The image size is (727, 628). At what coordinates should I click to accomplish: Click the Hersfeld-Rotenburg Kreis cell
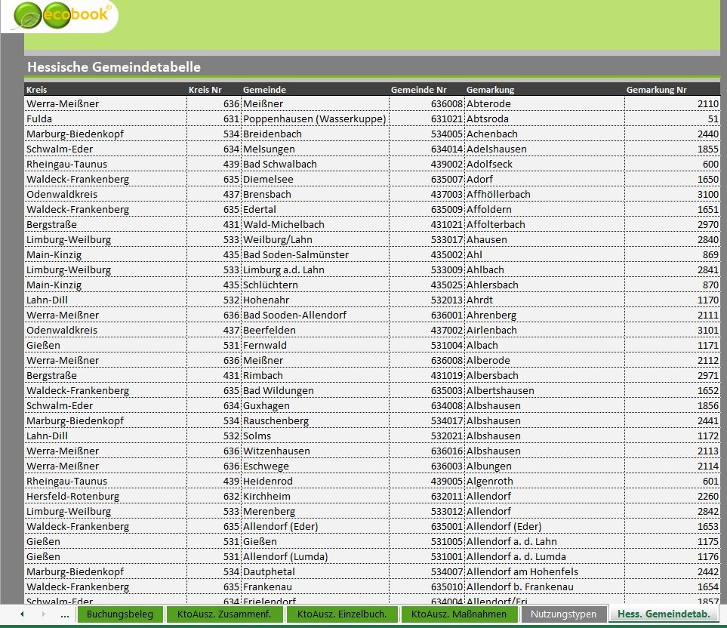coord(72,496)
